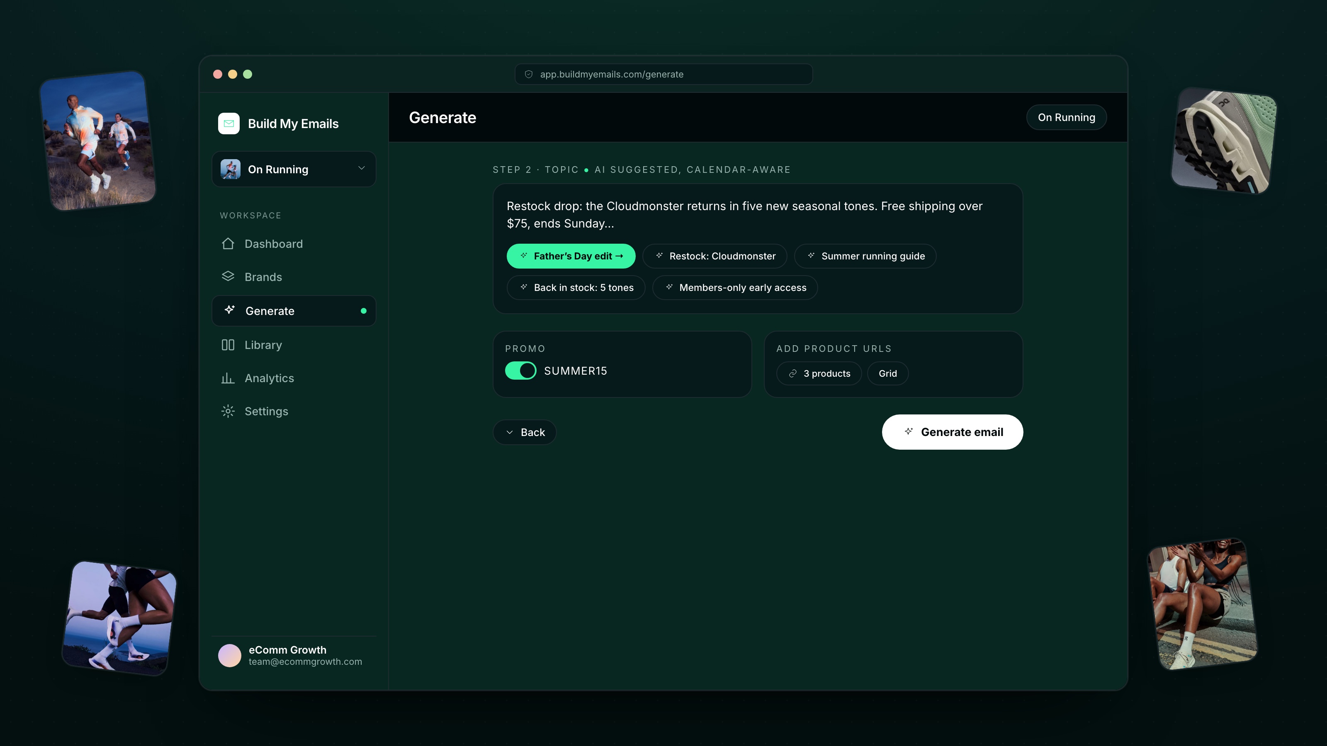Click the On Running badge in header

[1066, 117]
